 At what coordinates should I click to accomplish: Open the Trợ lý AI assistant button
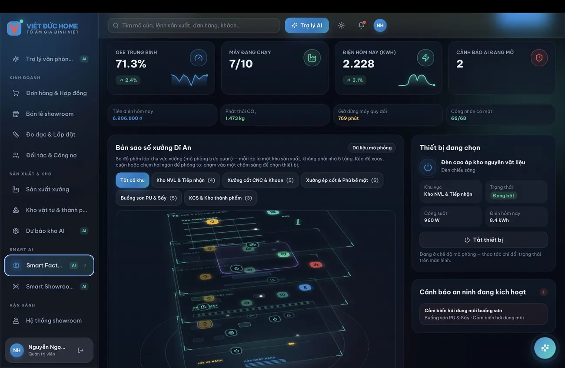point(307,25)
